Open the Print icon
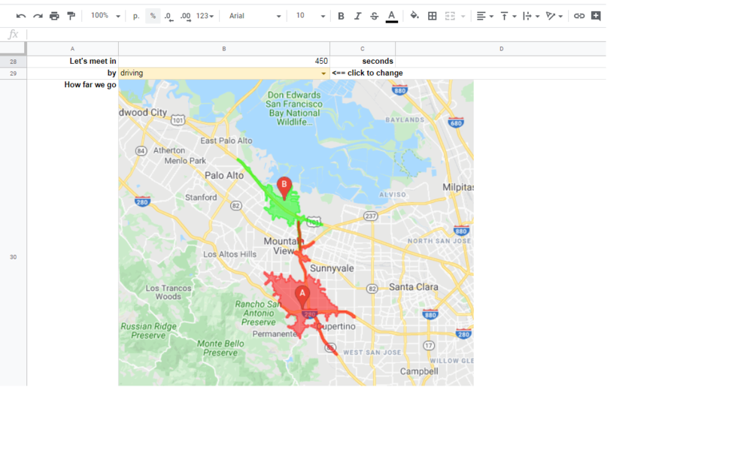Viewport: 756px width, 472px height. (x=54, y=15)
